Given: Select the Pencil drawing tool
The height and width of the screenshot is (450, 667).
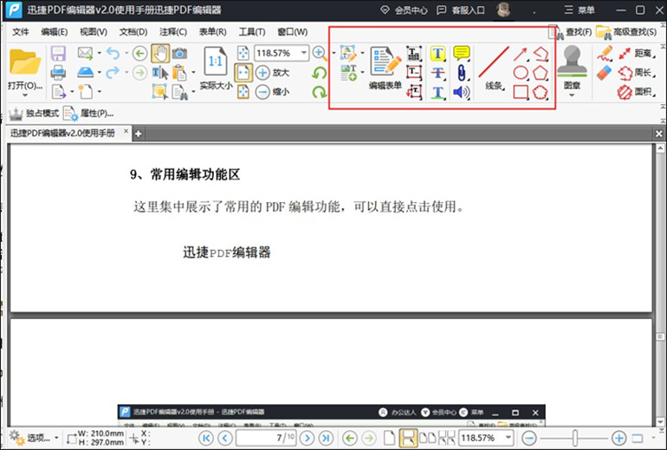Looking at the screenshot, I should click(x=604, y=54).
